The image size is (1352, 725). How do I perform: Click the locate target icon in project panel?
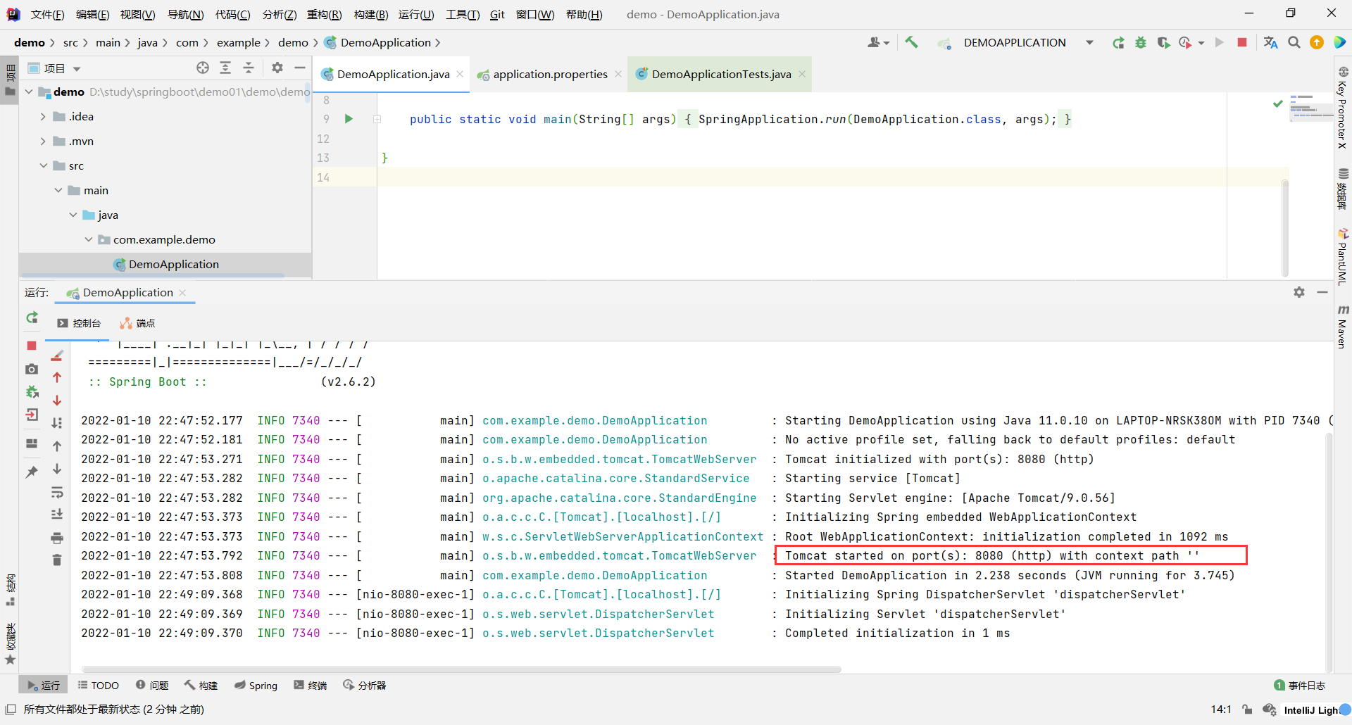[x=203, y=68]
